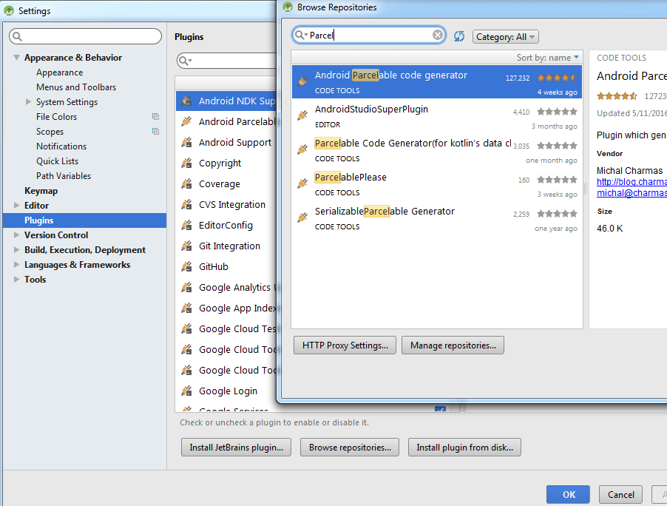
Task: Click plug icon beside AndroidStudioSuperPlugin
Action: tap(302, 115)
